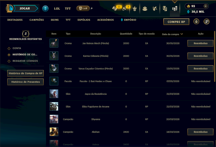Click the Descrição column header
Image resolution: width=216 pixels, height=147 pixels.
coord(96,34)
